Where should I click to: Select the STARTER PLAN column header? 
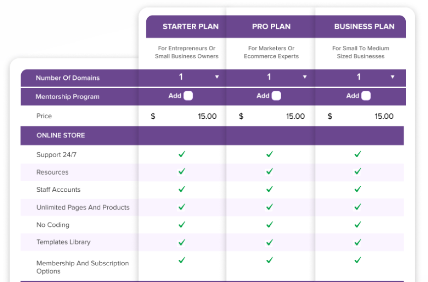(191, 27)
